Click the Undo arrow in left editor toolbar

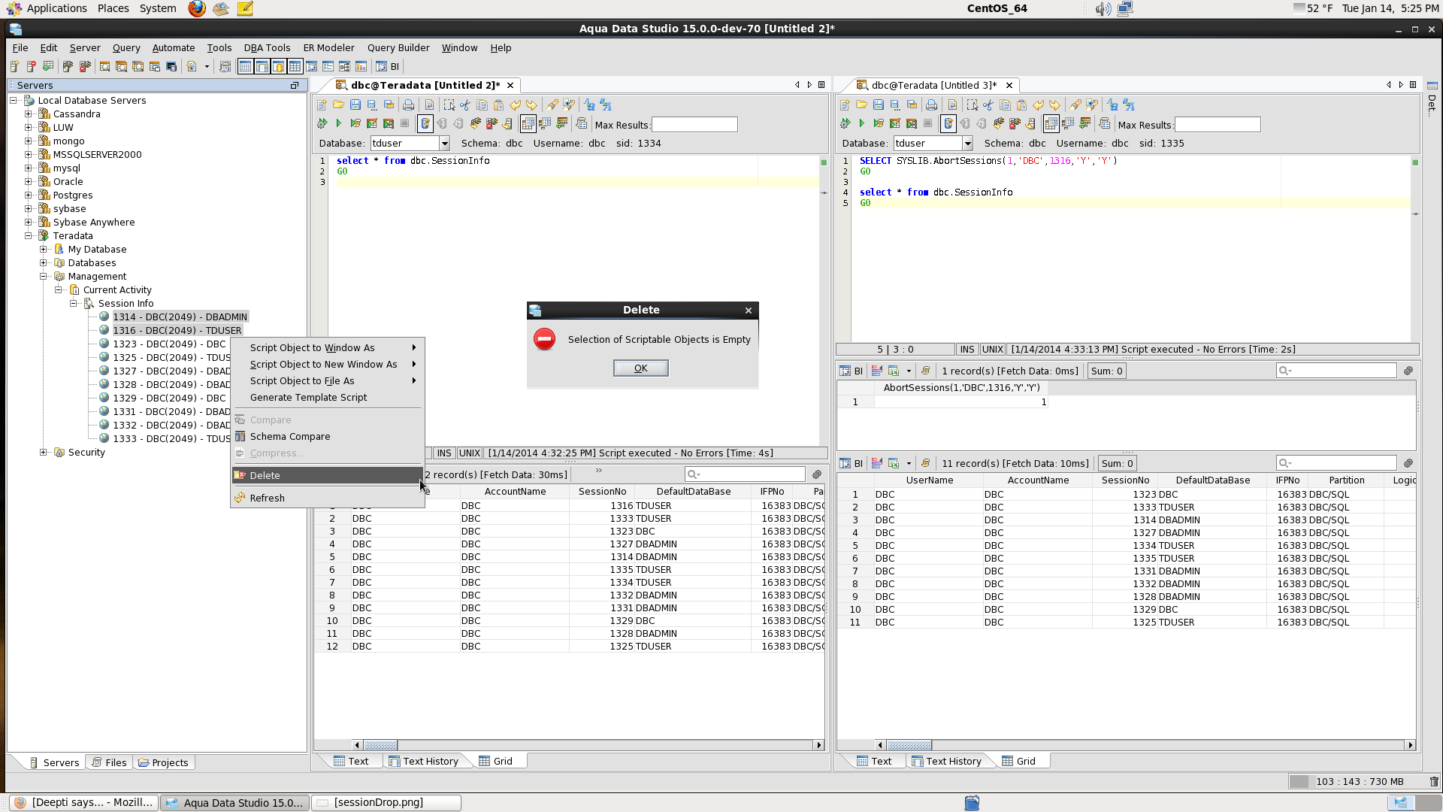[515, 105]
